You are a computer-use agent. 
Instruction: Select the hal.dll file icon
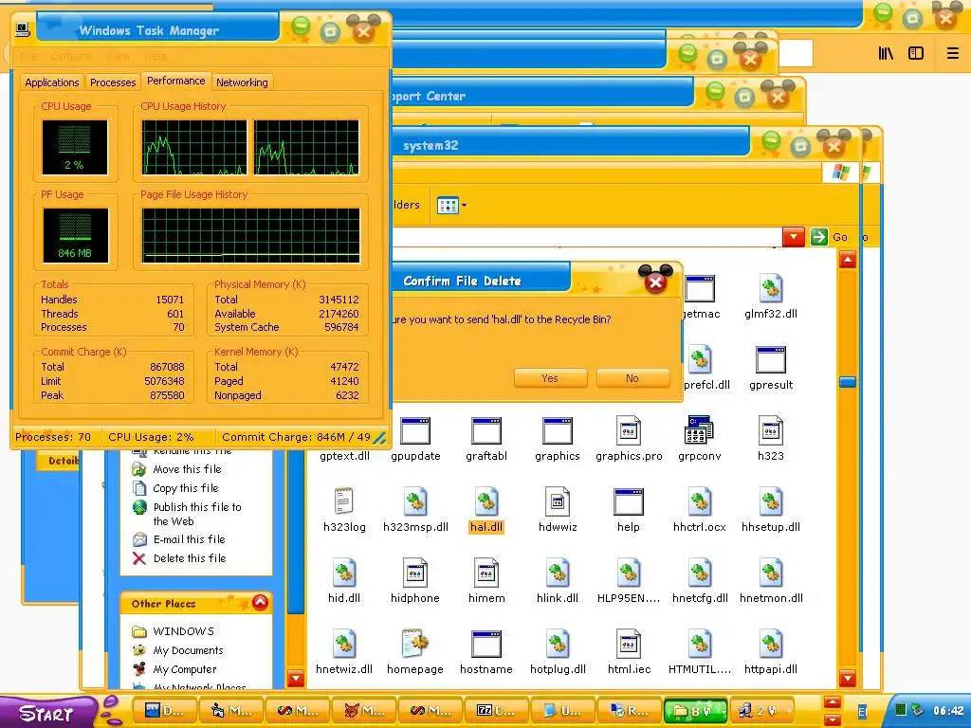coord(486,501)
